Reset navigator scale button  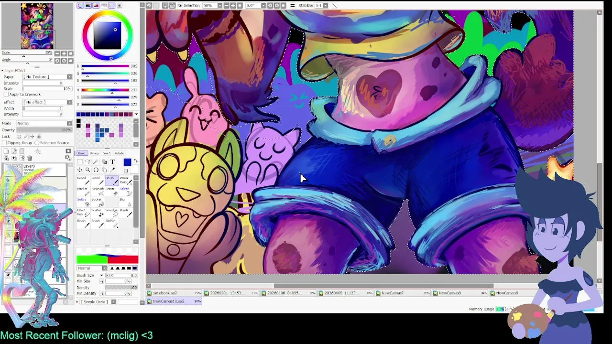click(70, 54)
